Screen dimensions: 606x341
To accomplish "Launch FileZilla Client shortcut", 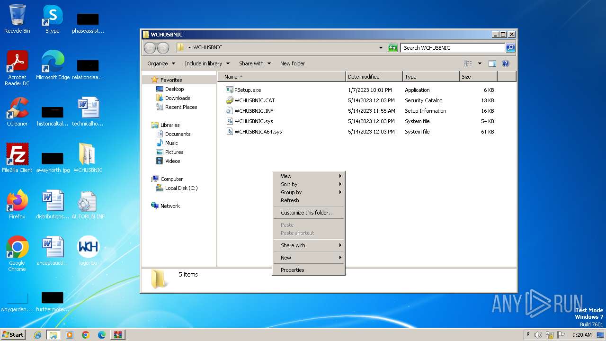I will [x=17, y=158].
